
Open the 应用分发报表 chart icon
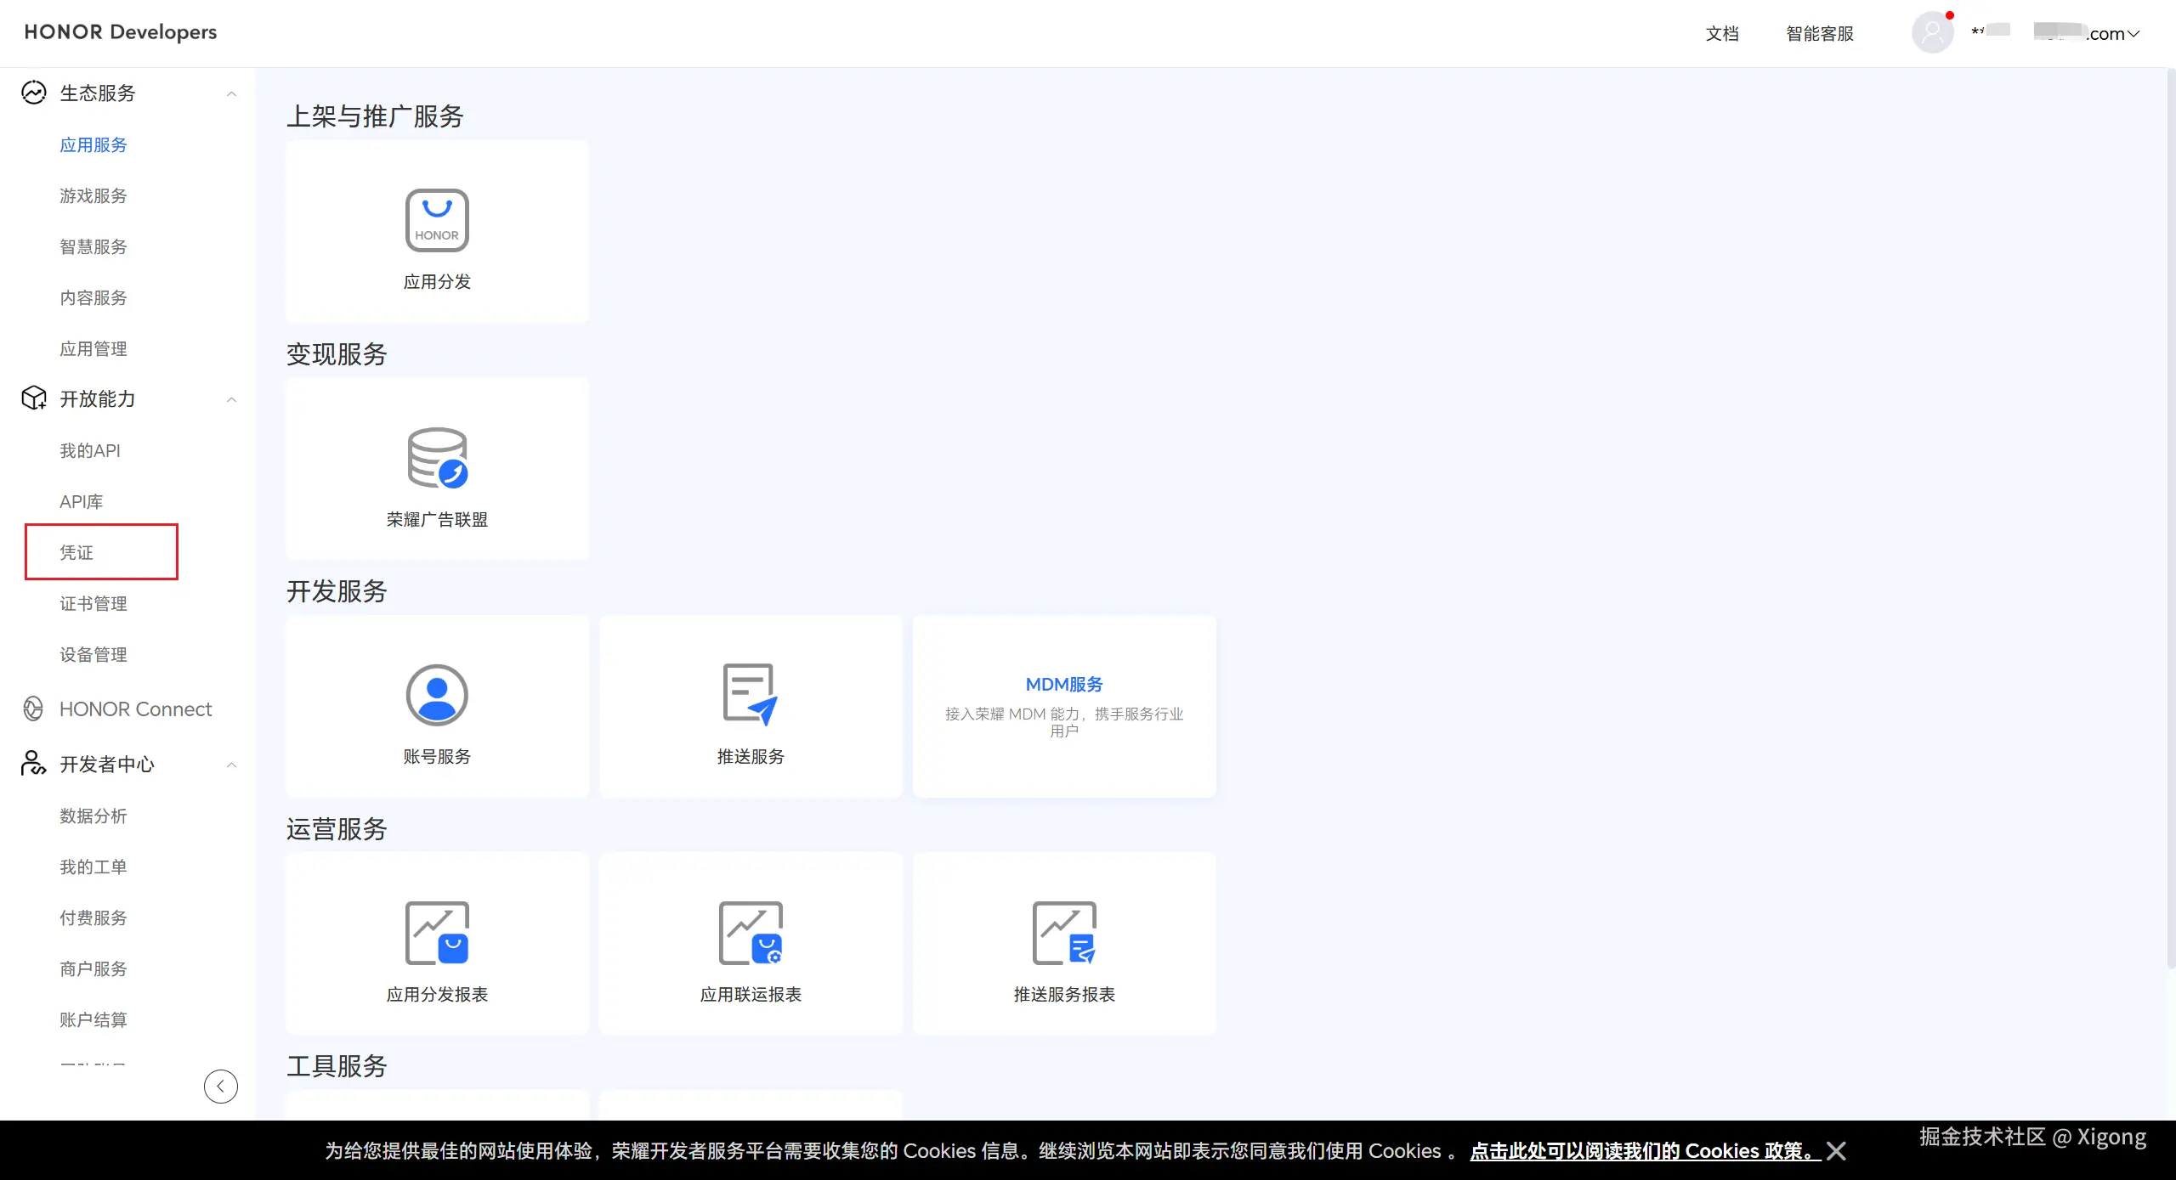click(x=437, y=933)
